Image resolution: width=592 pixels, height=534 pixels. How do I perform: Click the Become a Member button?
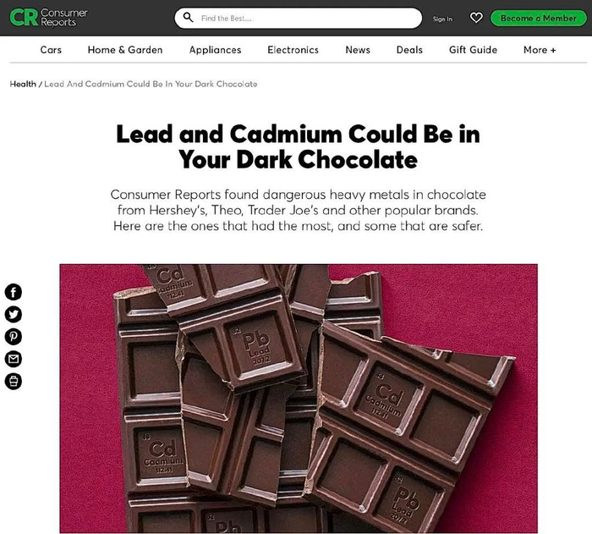[539, 18]
